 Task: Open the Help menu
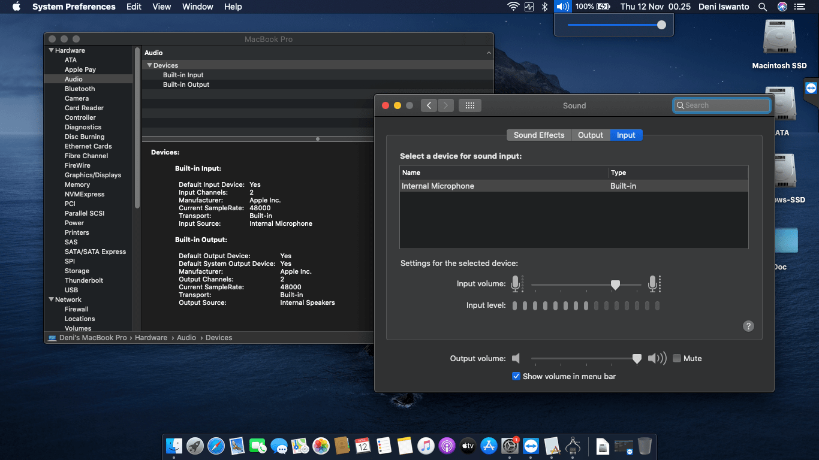tap(233, 7)
